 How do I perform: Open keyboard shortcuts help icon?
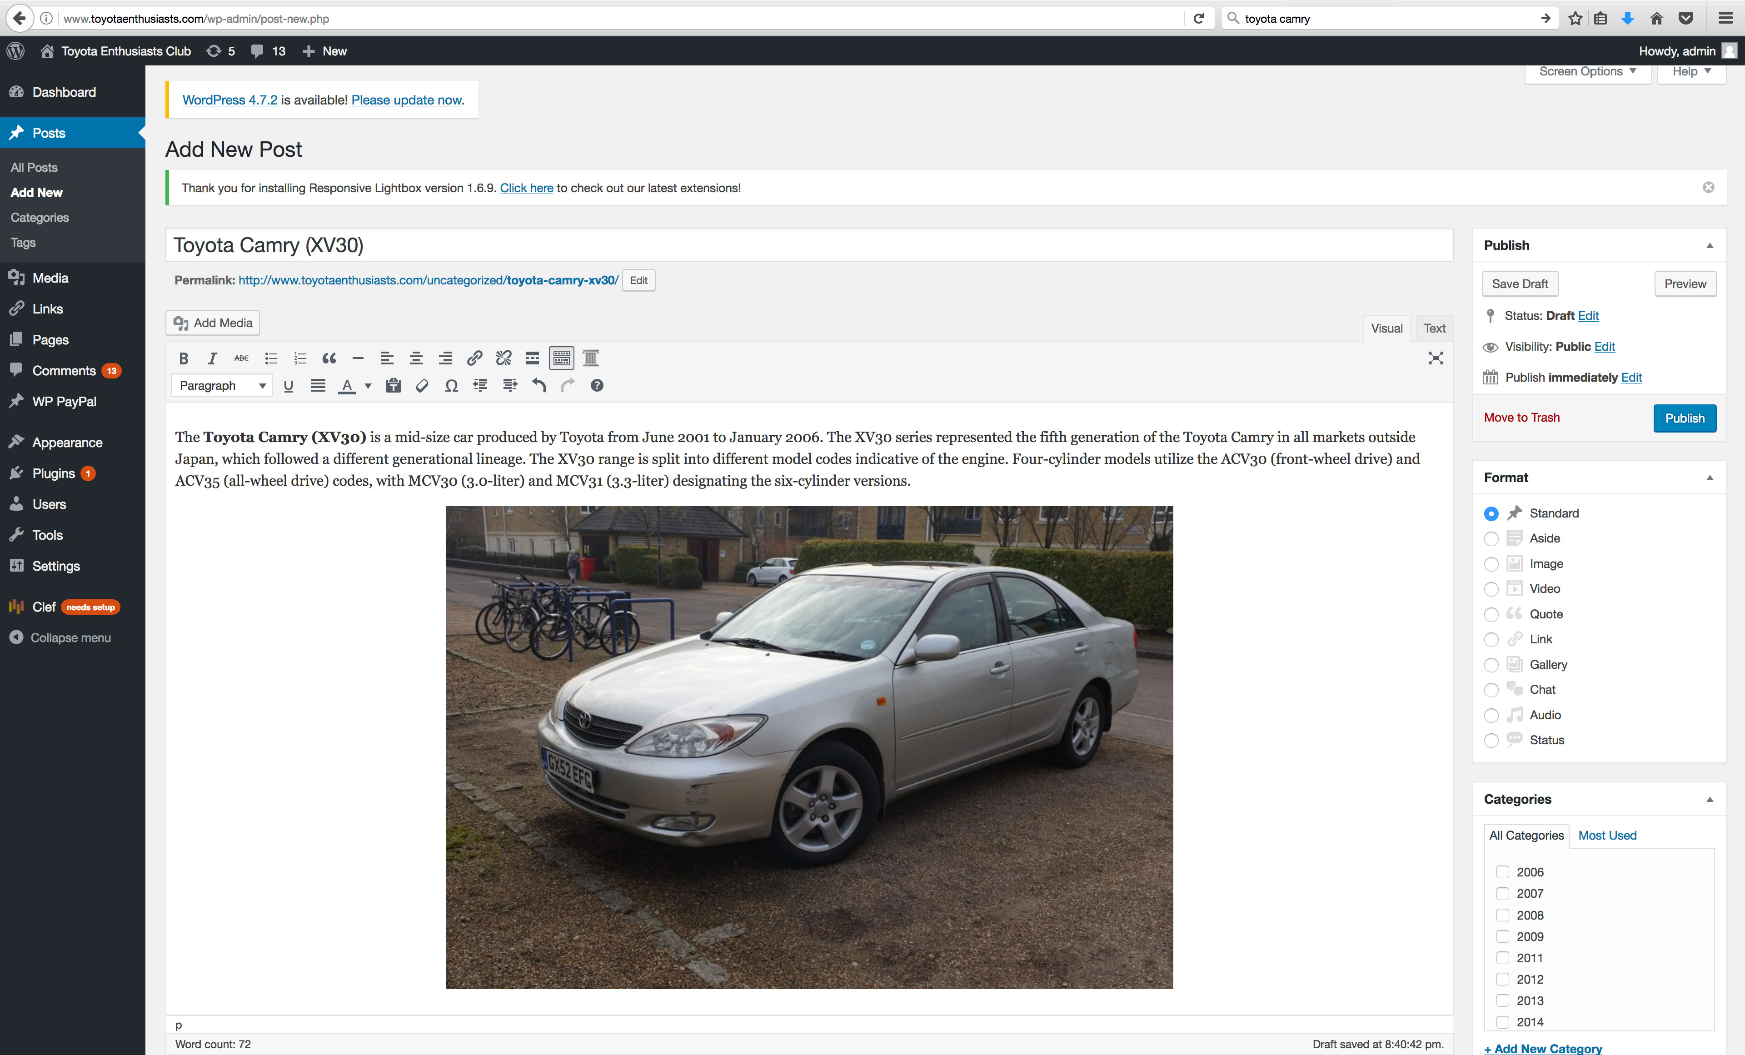coord(597,386)
